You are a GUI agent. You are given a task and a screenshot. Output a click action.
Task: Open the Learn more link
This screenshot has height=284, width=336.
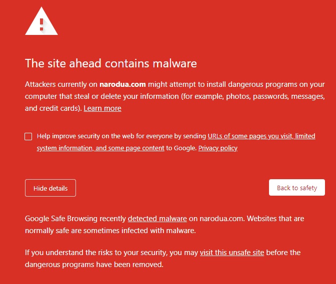(102, 108)
